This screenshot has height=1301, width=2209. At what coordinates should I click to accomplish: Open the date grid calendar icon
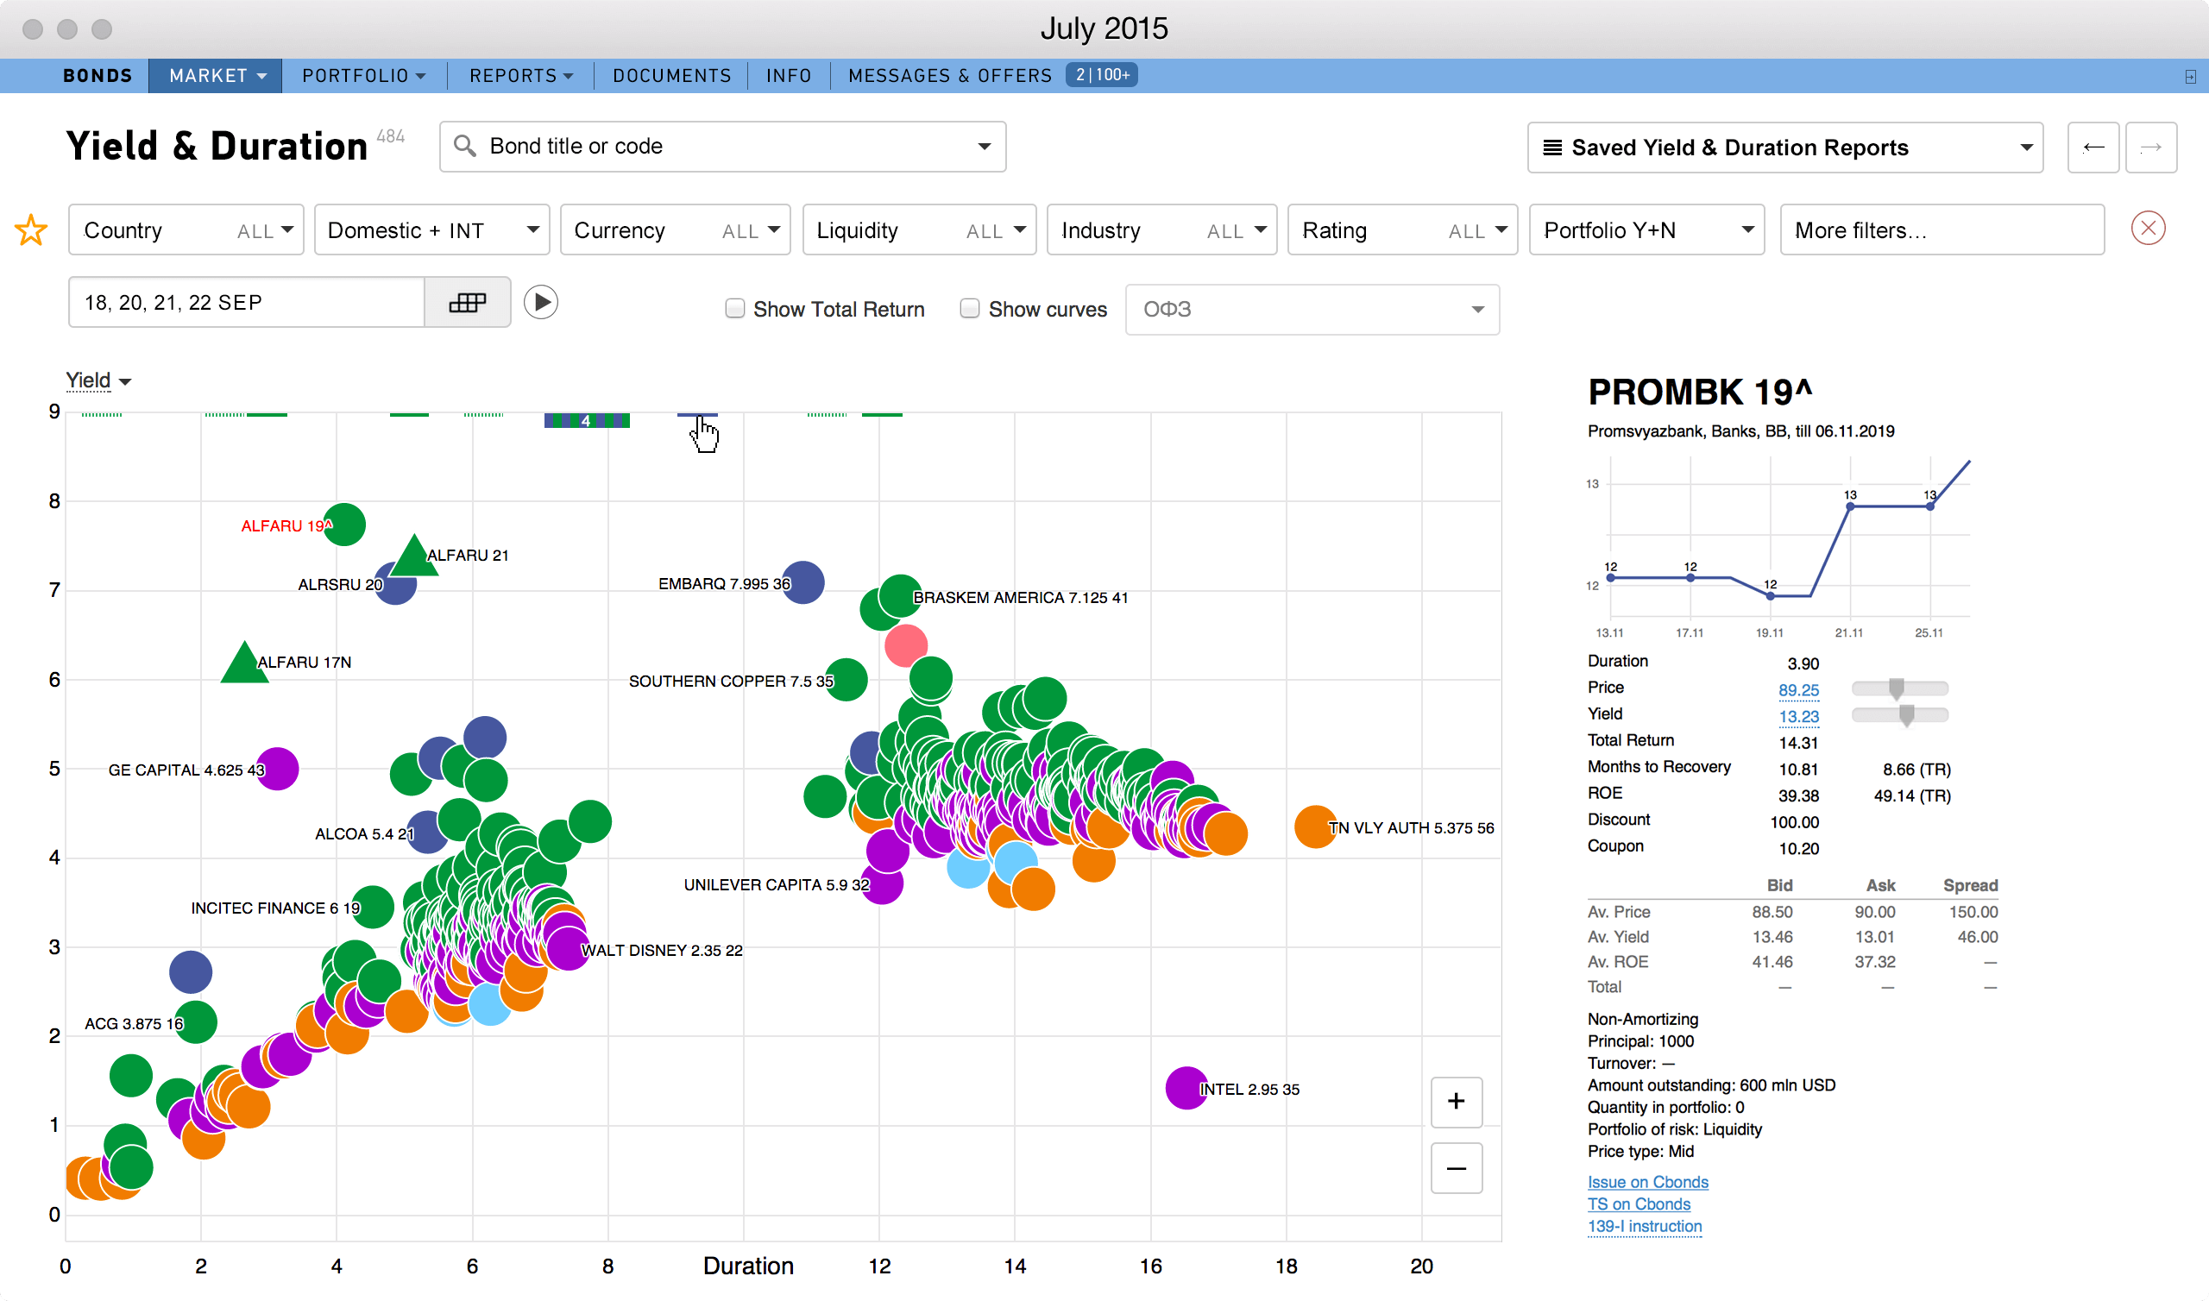pos(467,303)
